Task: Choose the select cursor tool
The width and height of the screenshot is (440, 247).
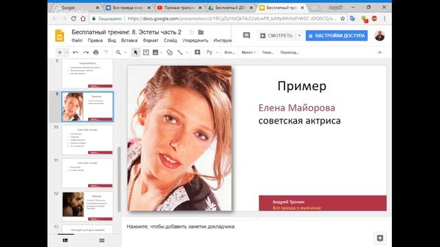Action: pyautogui.click(x=135, y=52)
